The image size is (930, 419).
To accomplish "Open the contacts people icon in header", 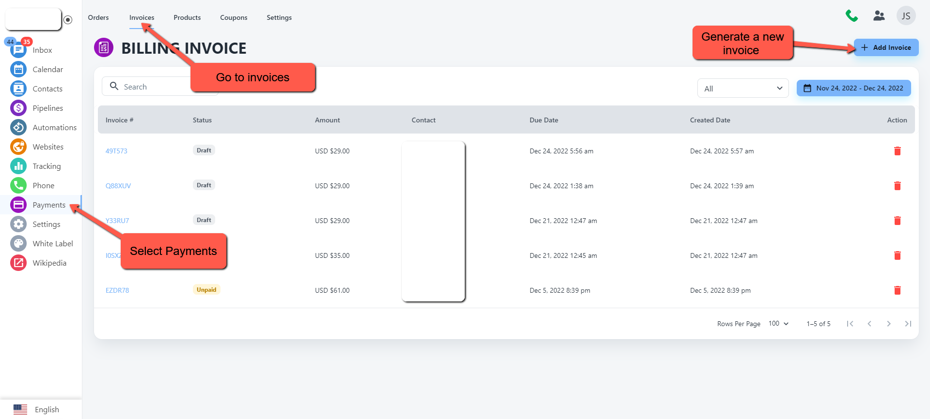I will tap(879, 16).
